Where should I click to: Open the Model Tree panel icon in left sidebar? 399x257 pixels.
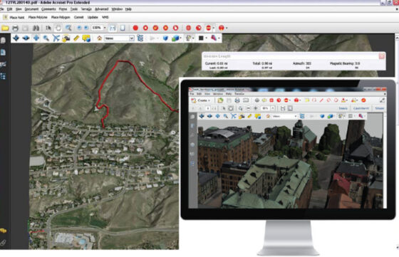[3, 76]
